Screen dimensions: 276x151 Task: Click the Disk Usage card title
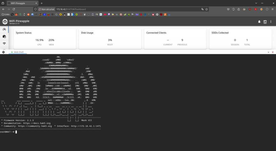[87, 33]
